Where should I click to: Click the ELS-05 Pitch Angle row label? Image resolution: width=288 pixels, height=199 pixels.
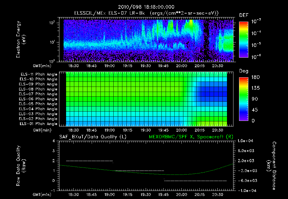[x=38, y=104]
